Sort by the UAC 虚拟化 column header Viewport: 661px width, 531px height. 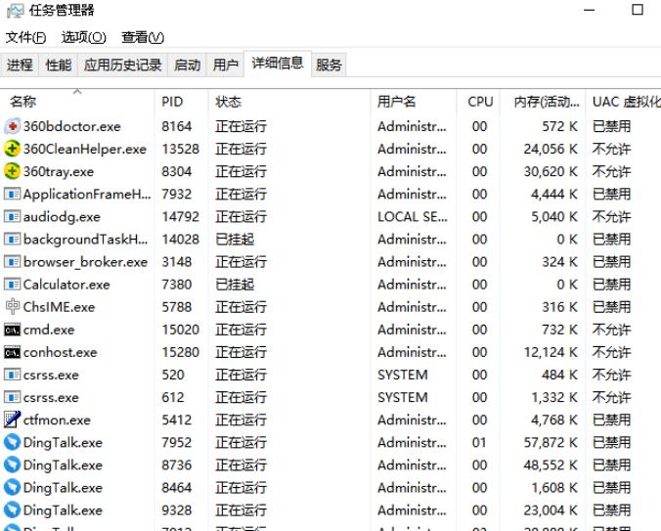624,102
